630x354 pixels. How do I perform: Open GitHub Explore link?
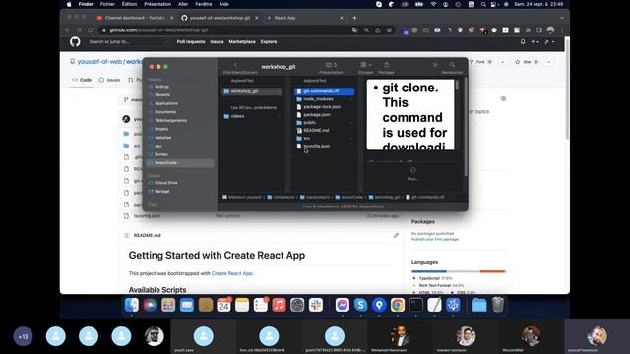click(269, 41)
